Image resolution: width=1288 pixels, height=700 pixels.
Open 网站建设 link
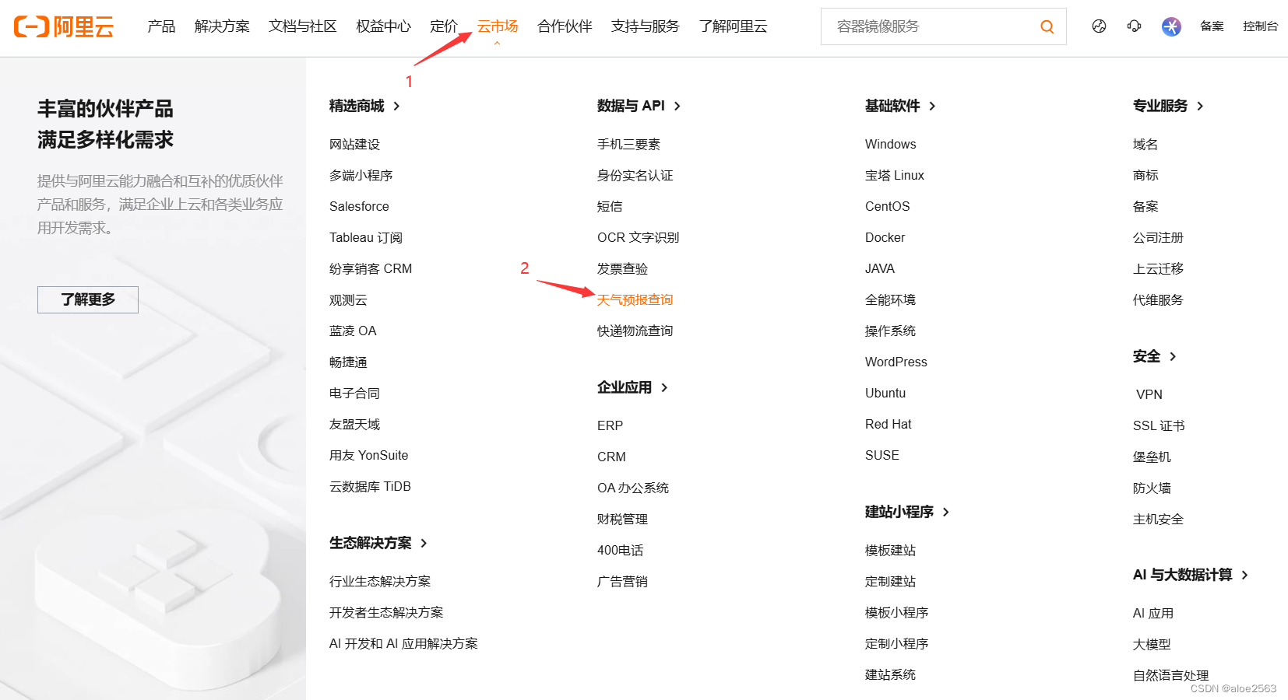(354, 144)
